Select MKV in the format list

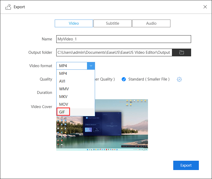pos(64,97)
